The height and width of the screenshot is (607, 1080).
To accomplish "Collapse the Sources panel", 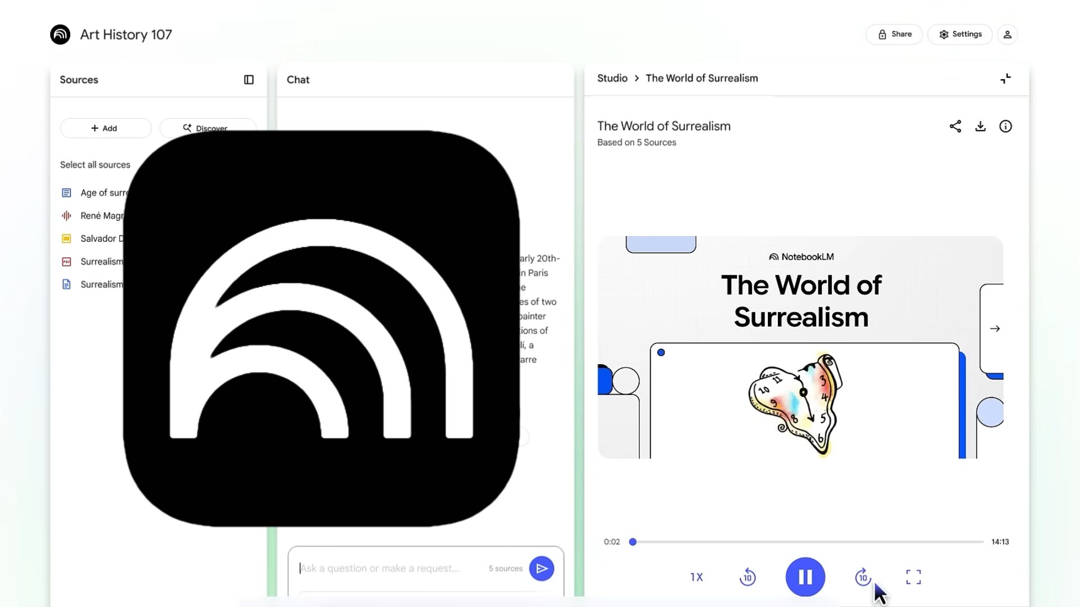I will point(249,80).
